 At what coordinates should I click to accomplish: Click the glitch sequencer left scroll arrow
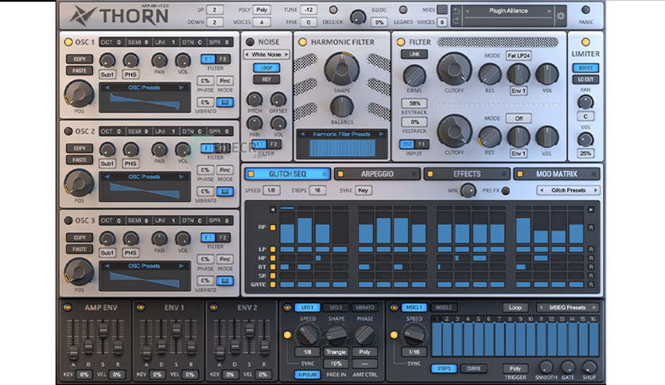pos(273,210)
